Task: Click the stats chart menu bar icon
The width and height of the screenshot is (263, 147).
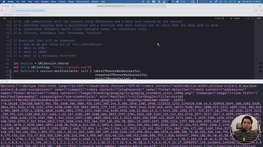Action: point(154,2)
